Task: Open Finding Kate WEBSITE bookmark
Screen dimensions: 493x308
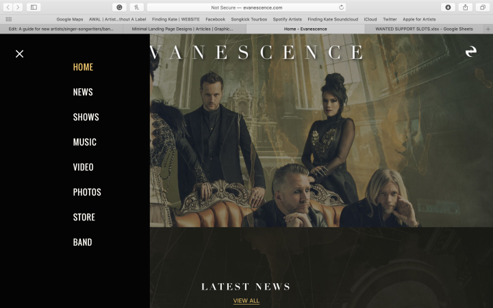Action: [176, 19]
